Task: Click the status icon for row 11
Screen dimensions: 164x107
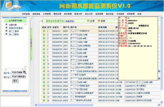Action: pyautogui.click(x=44, y=68)
